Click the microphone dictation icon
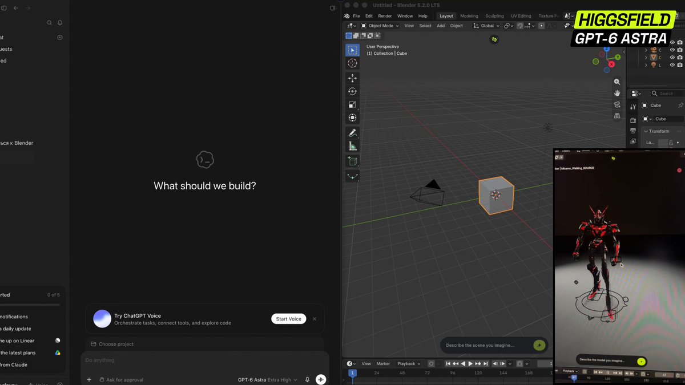Viewport: 685px width, 385px height. (307, 379)
